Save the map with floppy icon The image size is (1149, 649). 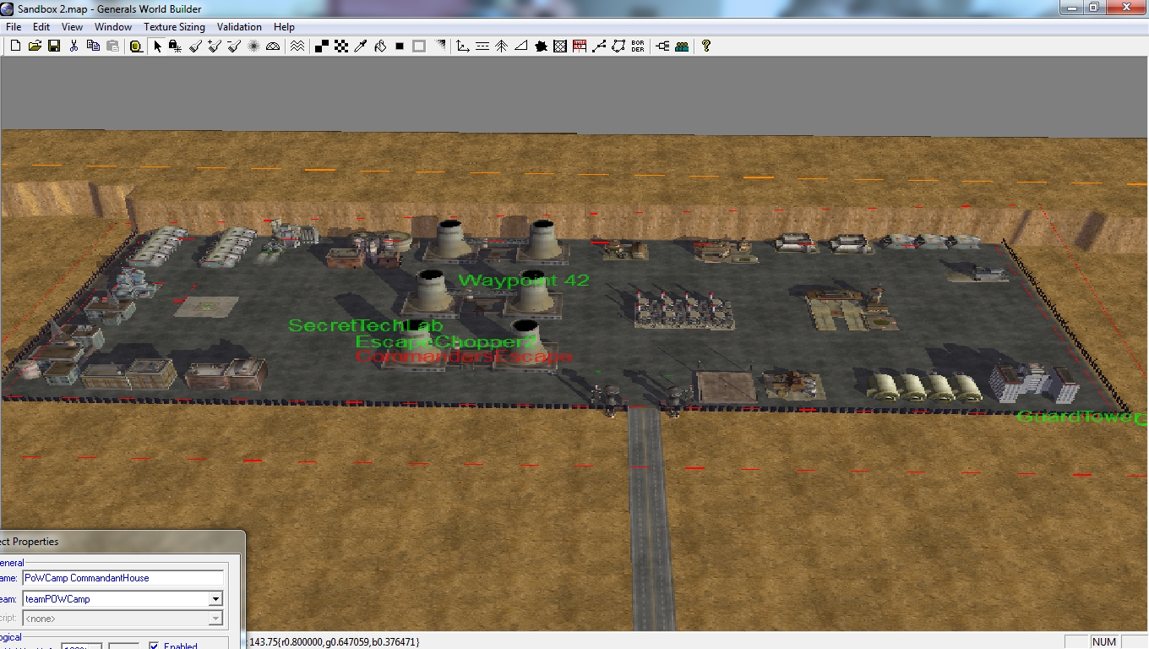coord(53,46)
